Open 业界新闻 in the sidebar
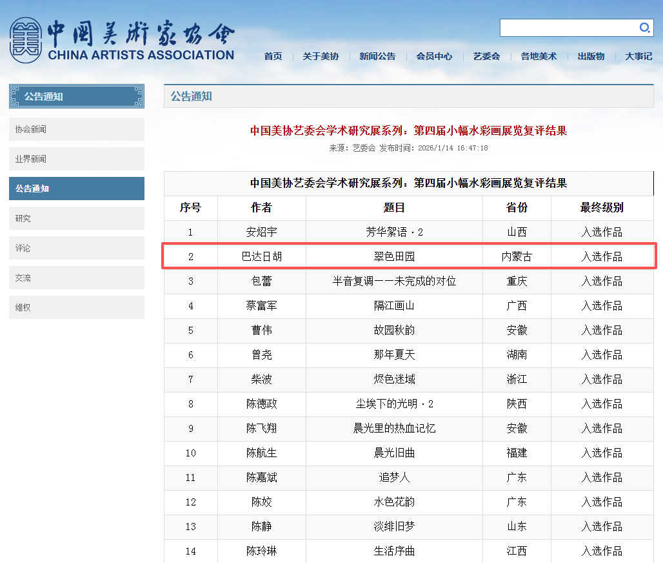This screenshot has height=563, width=663. (77, 159)
